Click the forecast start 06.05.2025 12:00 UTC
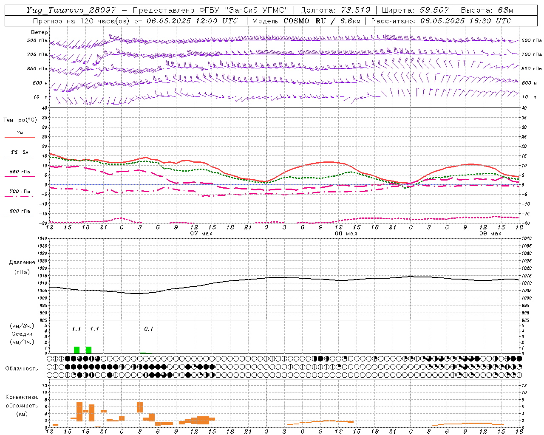Screen dimensions: 544x435 192,21
